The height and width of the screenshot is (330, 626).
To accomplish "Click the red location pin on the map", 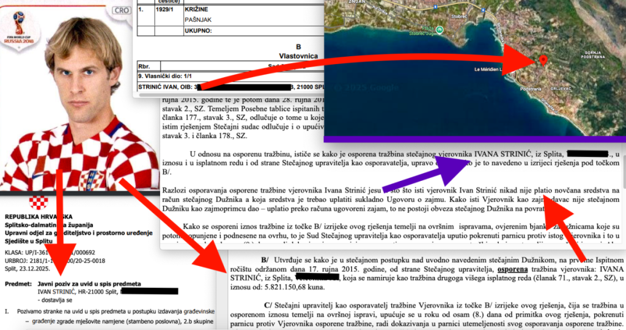I will point(542,60).
